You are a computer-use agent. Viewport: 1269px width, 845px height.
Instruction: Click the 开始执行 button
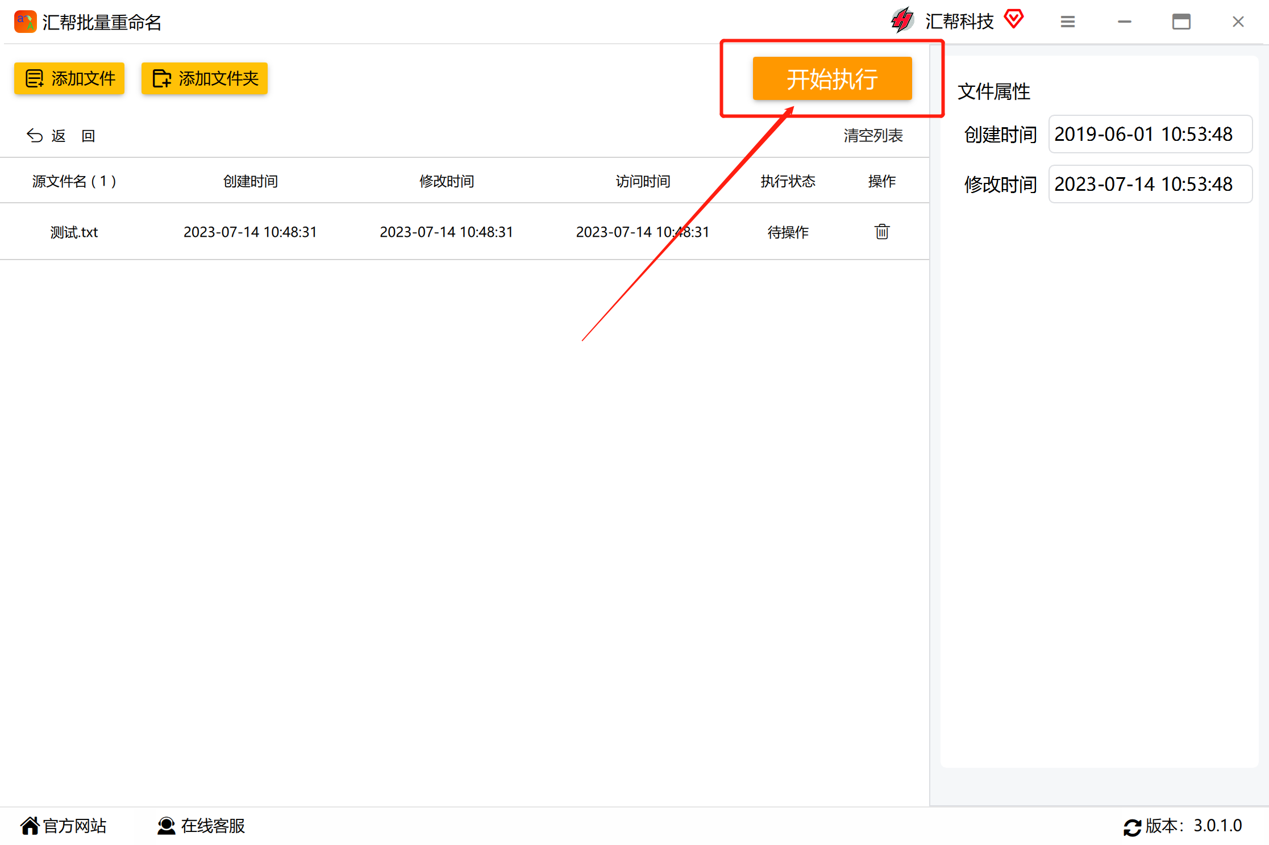(832, 78)
